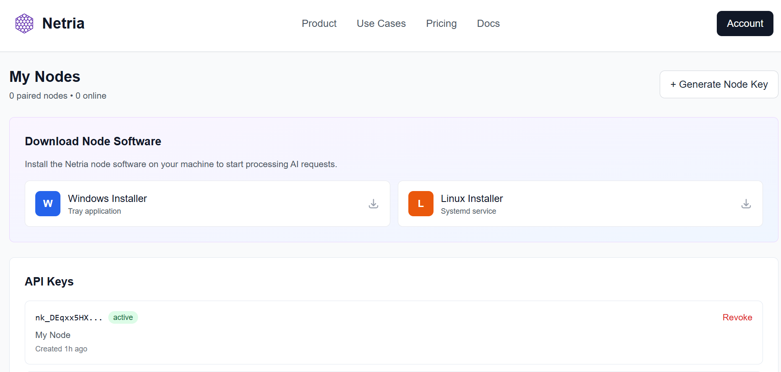Open the Product menu item
The width and height of the screenshot is (781, 372).
(319, 24)
